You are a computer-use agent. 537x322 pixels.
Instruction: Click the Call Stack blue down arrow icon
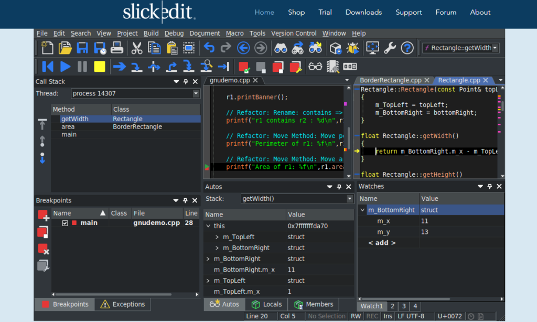tap(42, 158)
